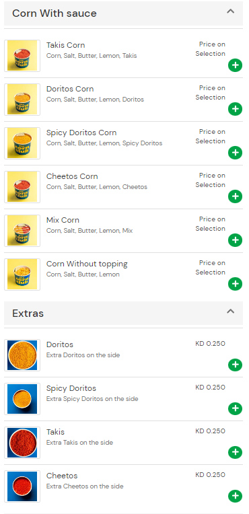Viewport: 249px width, 514px height.
Task: Add Doritos Corn using the green plus
Action: coord(235,109)
